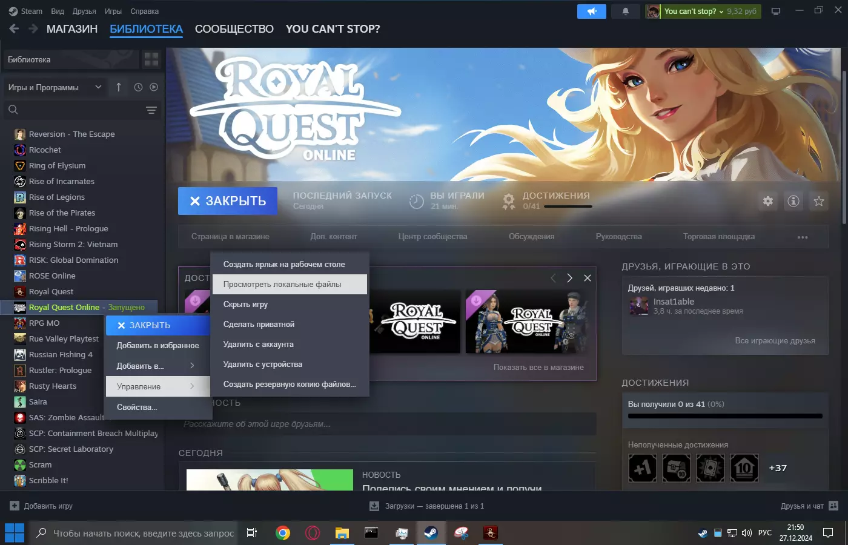Image resolution: width=848 pixels, height=545 pixels.
Task: Expand the Игры и Программы dropdown
Action: (x=55, y=87)
